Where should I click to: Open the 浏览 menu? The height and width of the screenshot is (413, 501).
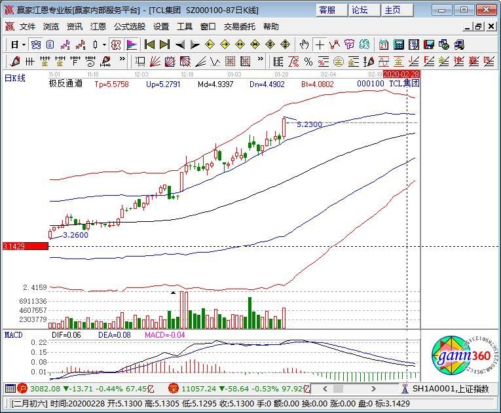pos(51,27)
